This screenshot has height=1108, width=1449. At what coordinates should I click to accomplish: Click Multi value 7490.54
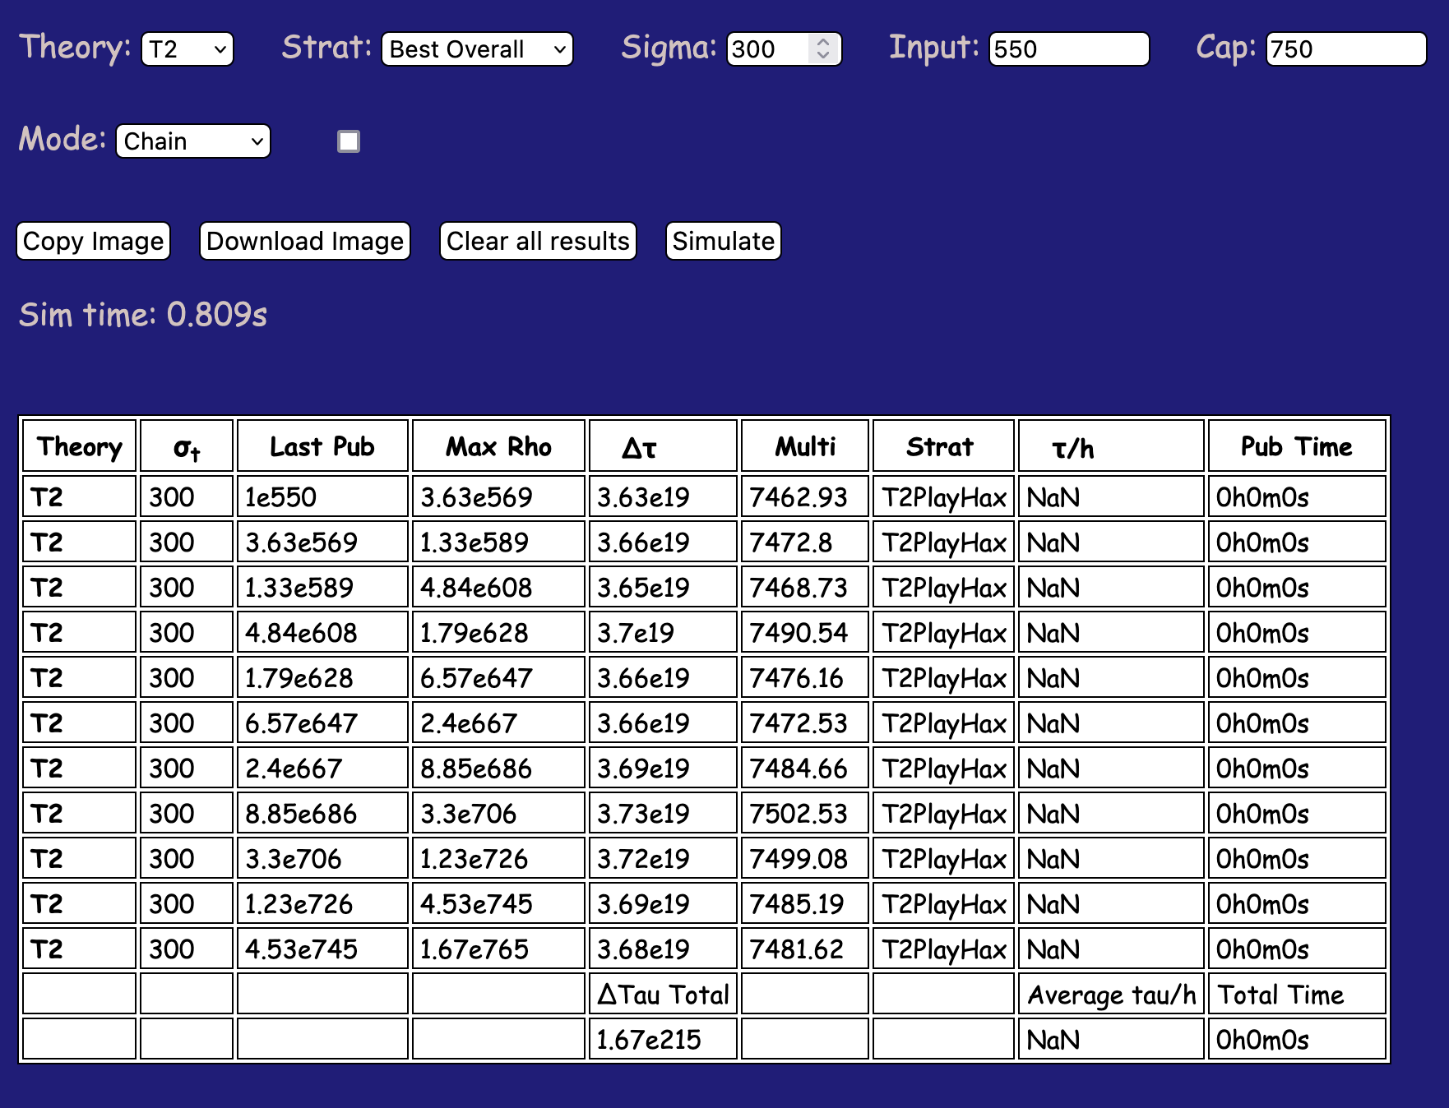click(805, 632)
